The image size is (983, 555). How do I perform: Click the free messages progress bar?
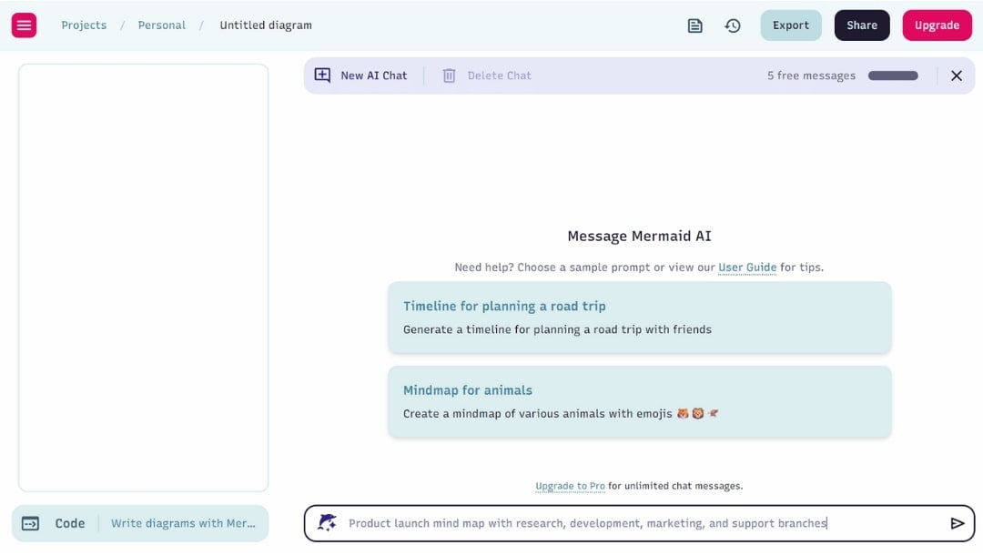click(893, 76)
